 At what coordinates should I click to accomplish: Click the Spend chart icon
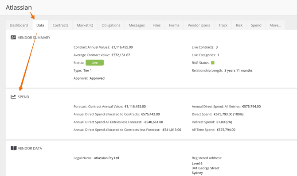point(13,96)
